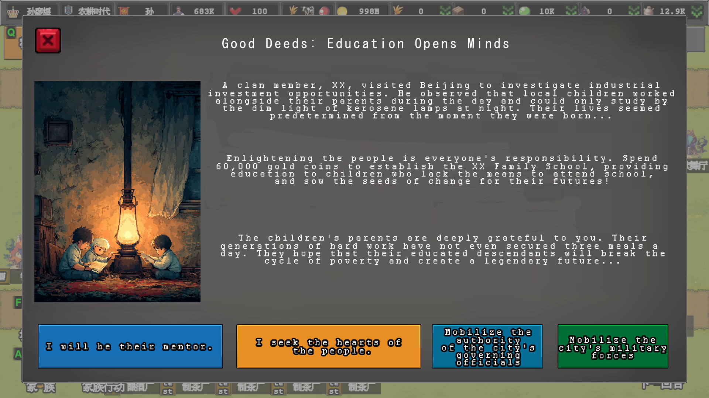Image resolution: width=709 pixels, height=398 pixels.
Task: Choose Mobilize the city's military forces
Action: click(x=613, y=346)
